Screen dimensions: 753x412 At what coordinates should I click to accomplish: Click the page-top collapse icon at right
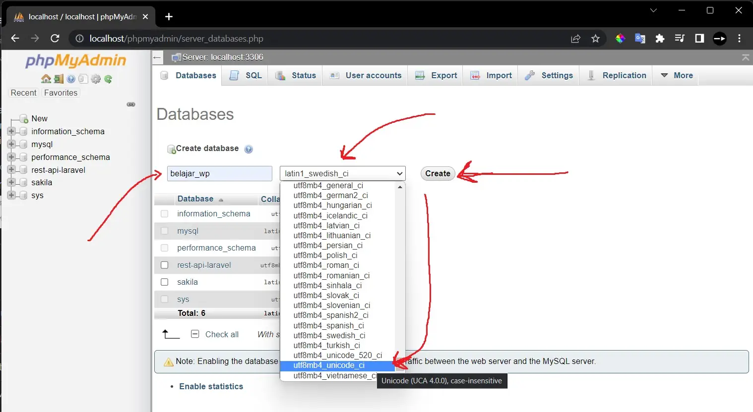click(x=745, y=57)
